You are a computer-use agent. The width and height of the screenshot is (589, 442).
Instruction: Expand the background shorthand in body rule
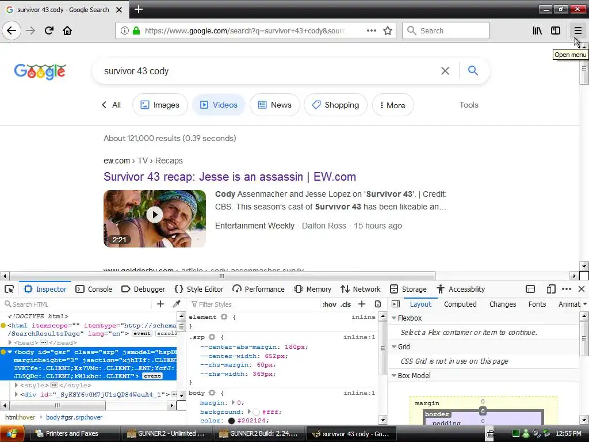click(248, 411)
